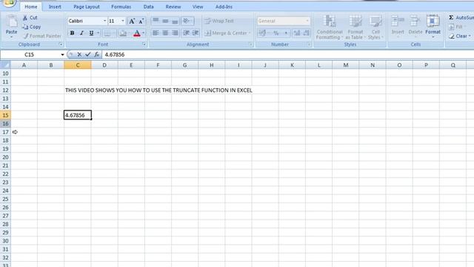Click the Clear button
Viewport: 474px width, 267px height.
coord(460,36)
